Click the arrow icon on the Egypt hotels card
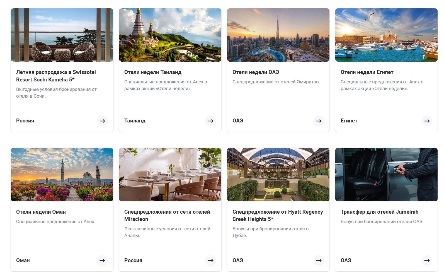Image resolution: width=444 pixels, height=275 pixels. click(x=427, y=121)
